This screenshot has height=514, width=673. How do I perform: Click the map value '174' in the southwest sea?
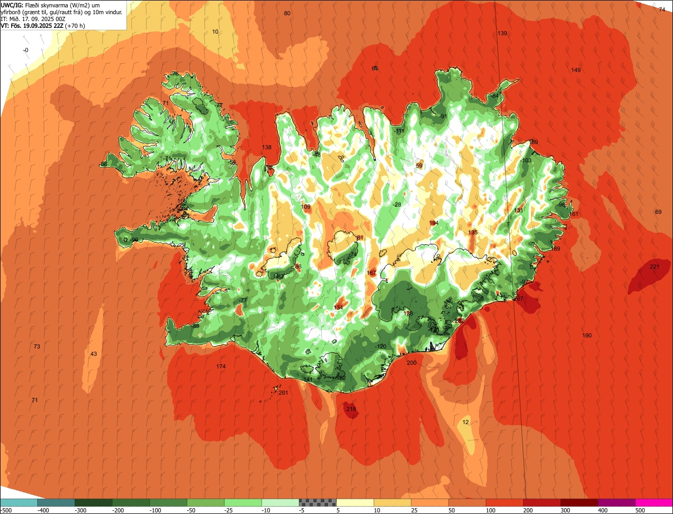click(x=221, y=366)
